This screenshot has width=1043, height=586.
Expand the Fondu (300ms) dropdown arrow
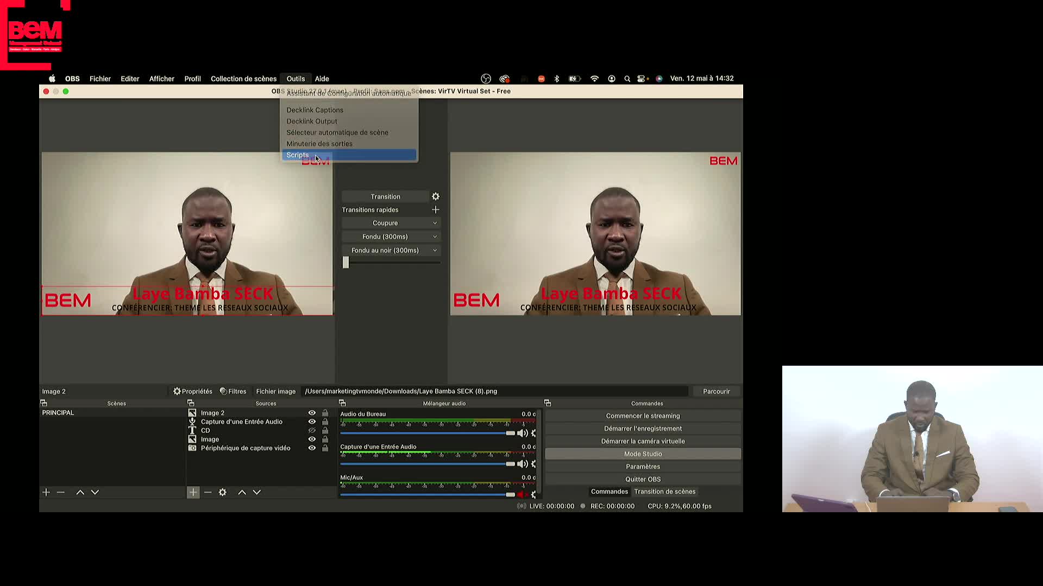[x=435, y=237]
